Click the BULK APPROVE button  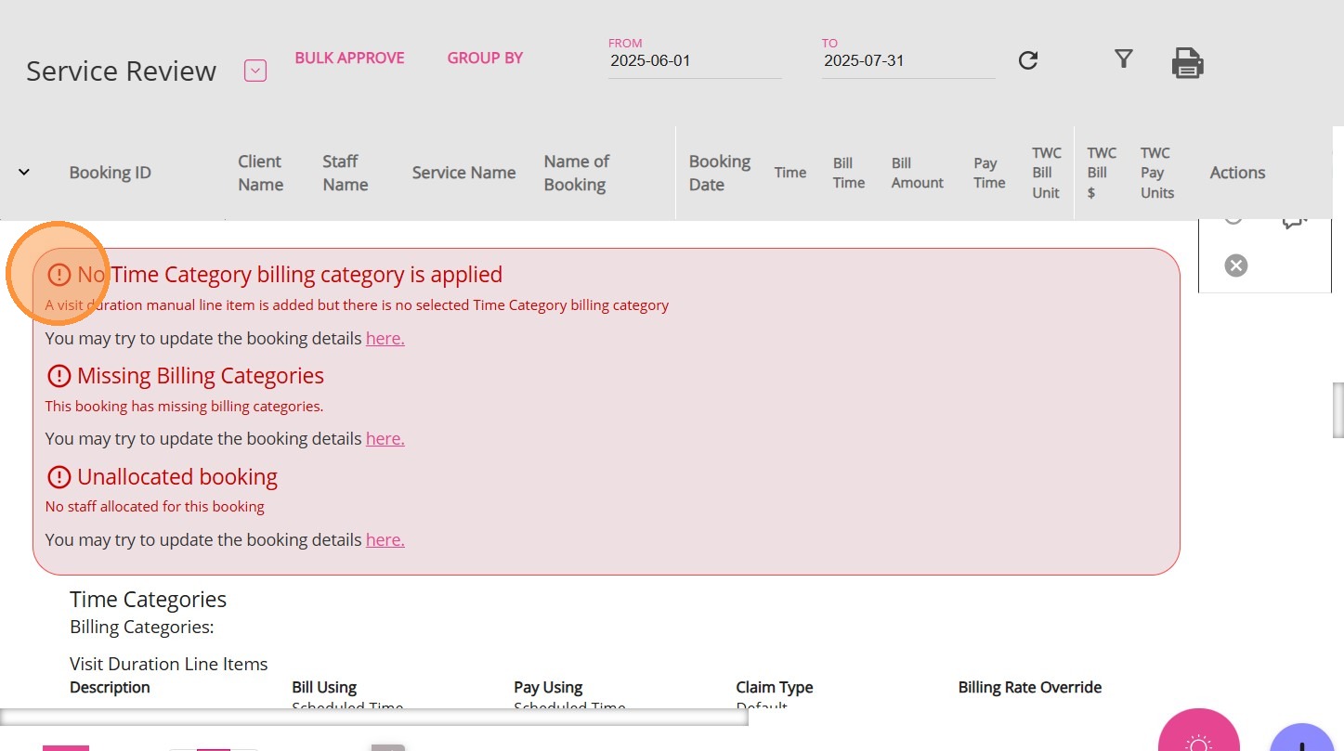(349, 58)
